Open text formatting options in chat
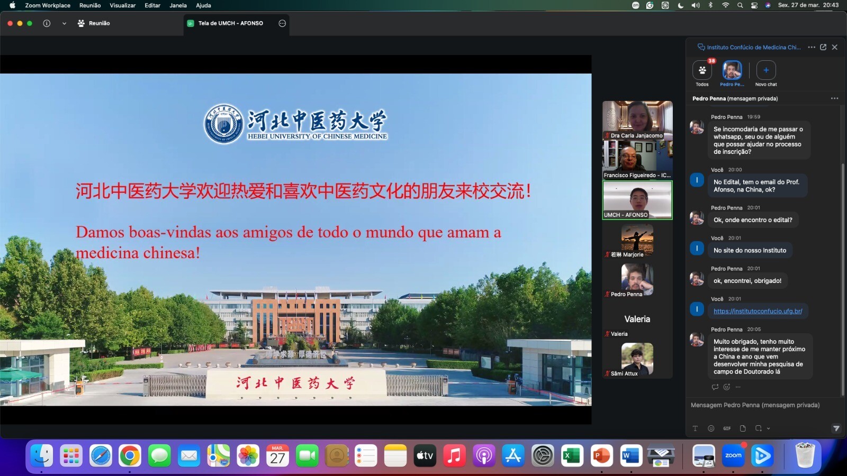The width and height of the screenshot is (847, 476). (695, 428)
